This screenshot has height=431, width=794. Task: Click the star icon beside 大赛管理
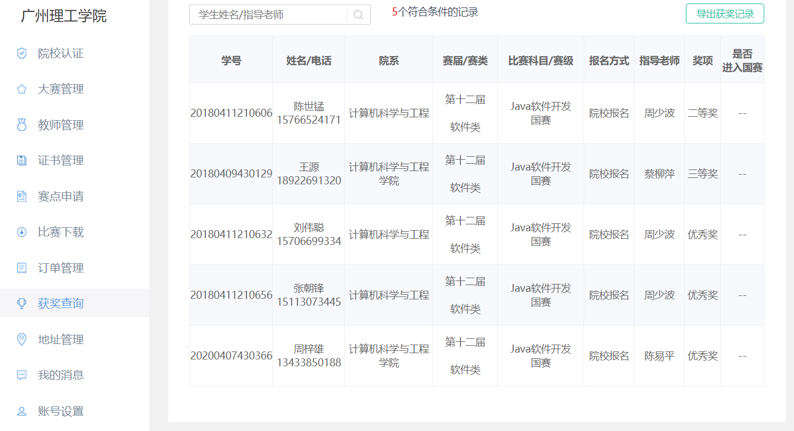pos(22,89)
